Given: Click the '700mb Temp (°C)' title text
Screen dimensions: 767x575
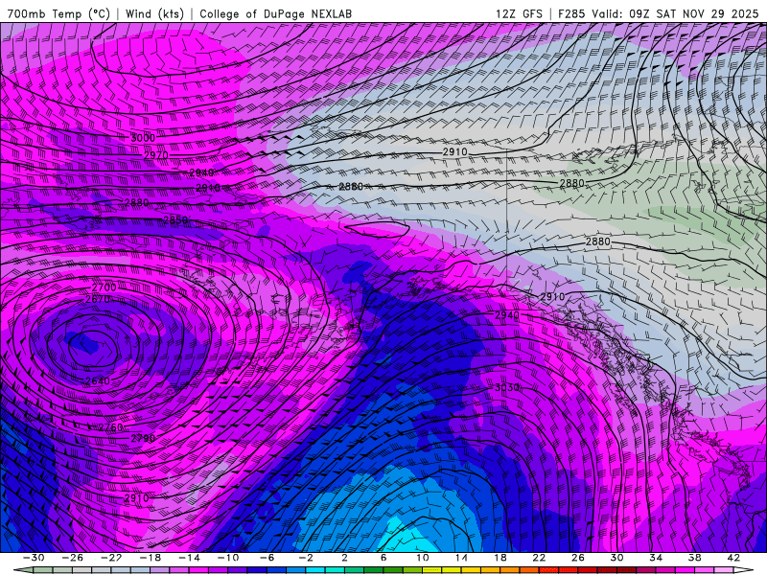Looking at the screenshot, I should click(58, 13).
